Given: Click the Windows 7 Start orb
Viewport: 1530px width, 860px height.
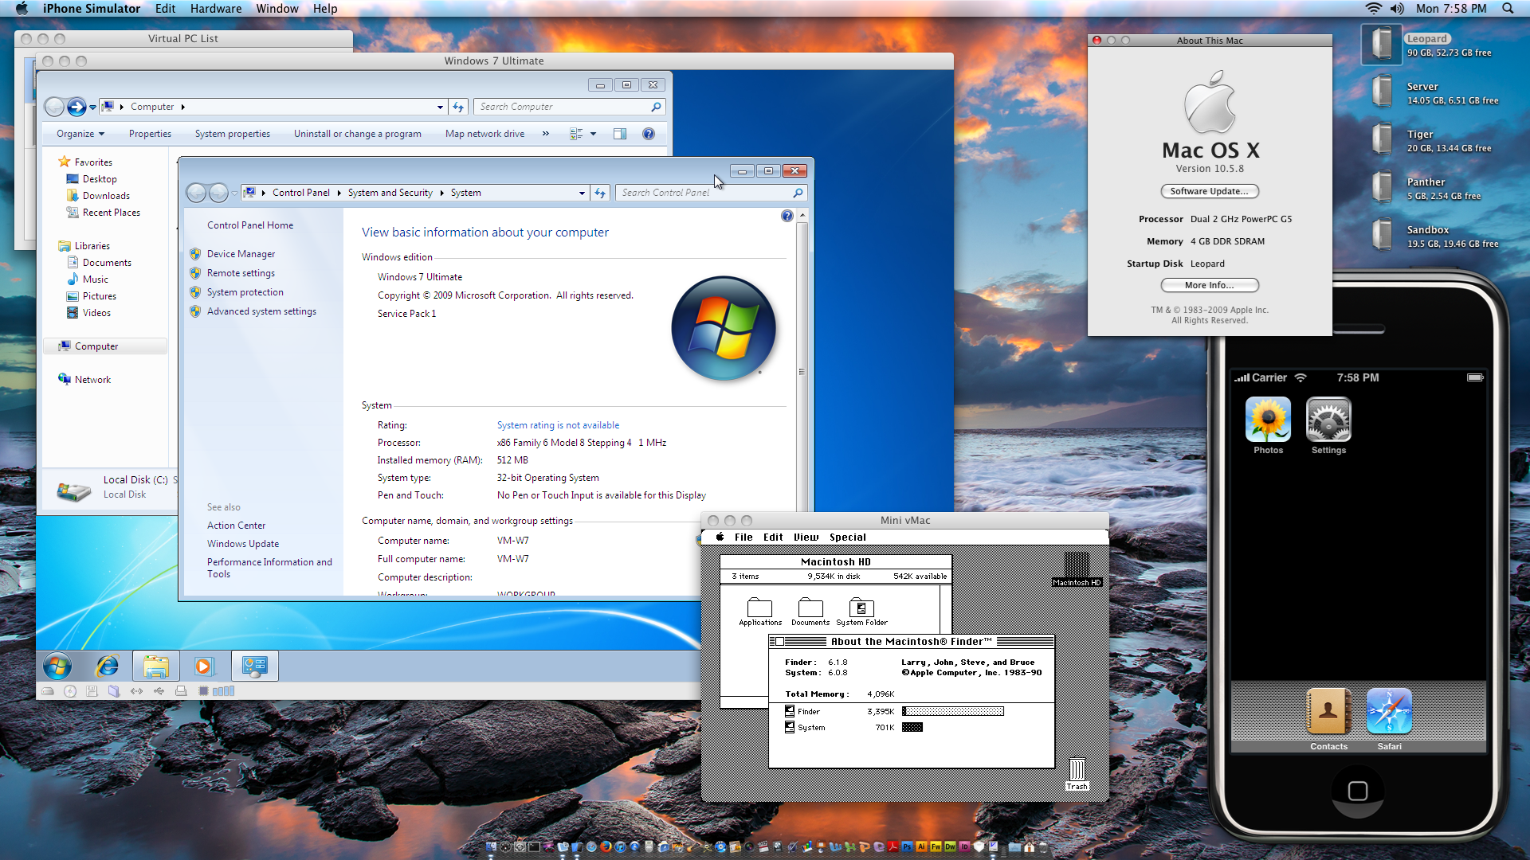Looking at the screenshot, I should coord(57,666).
